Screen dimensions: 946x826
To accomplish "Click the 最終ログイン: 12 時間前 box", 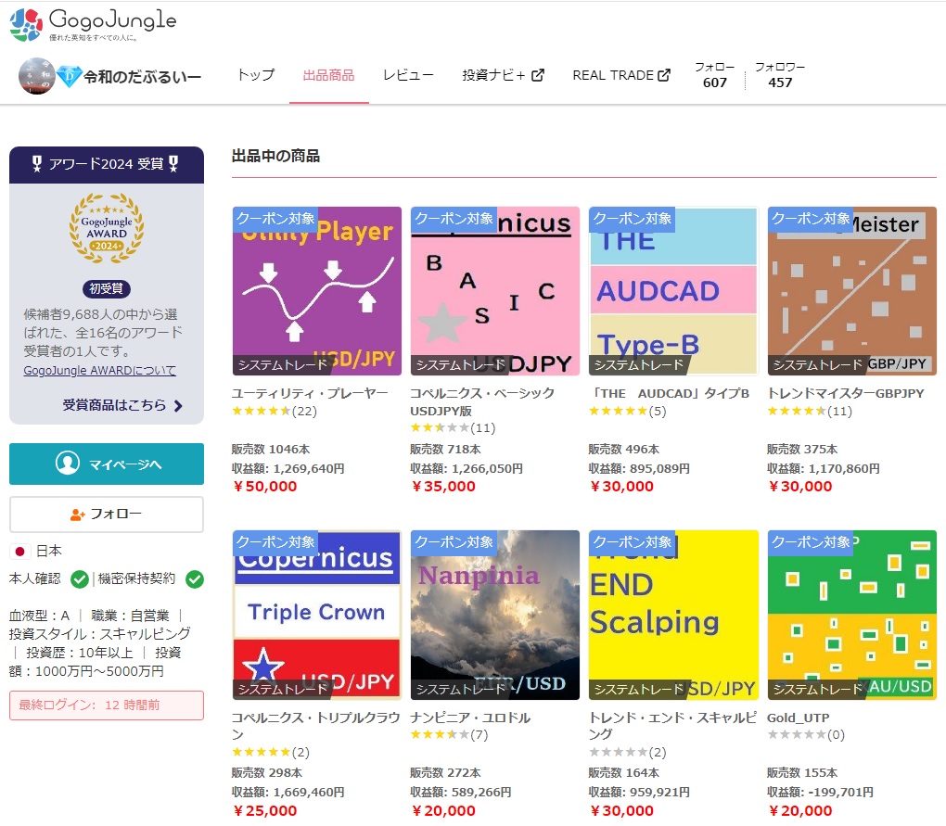I will click(x=106, y=705).
